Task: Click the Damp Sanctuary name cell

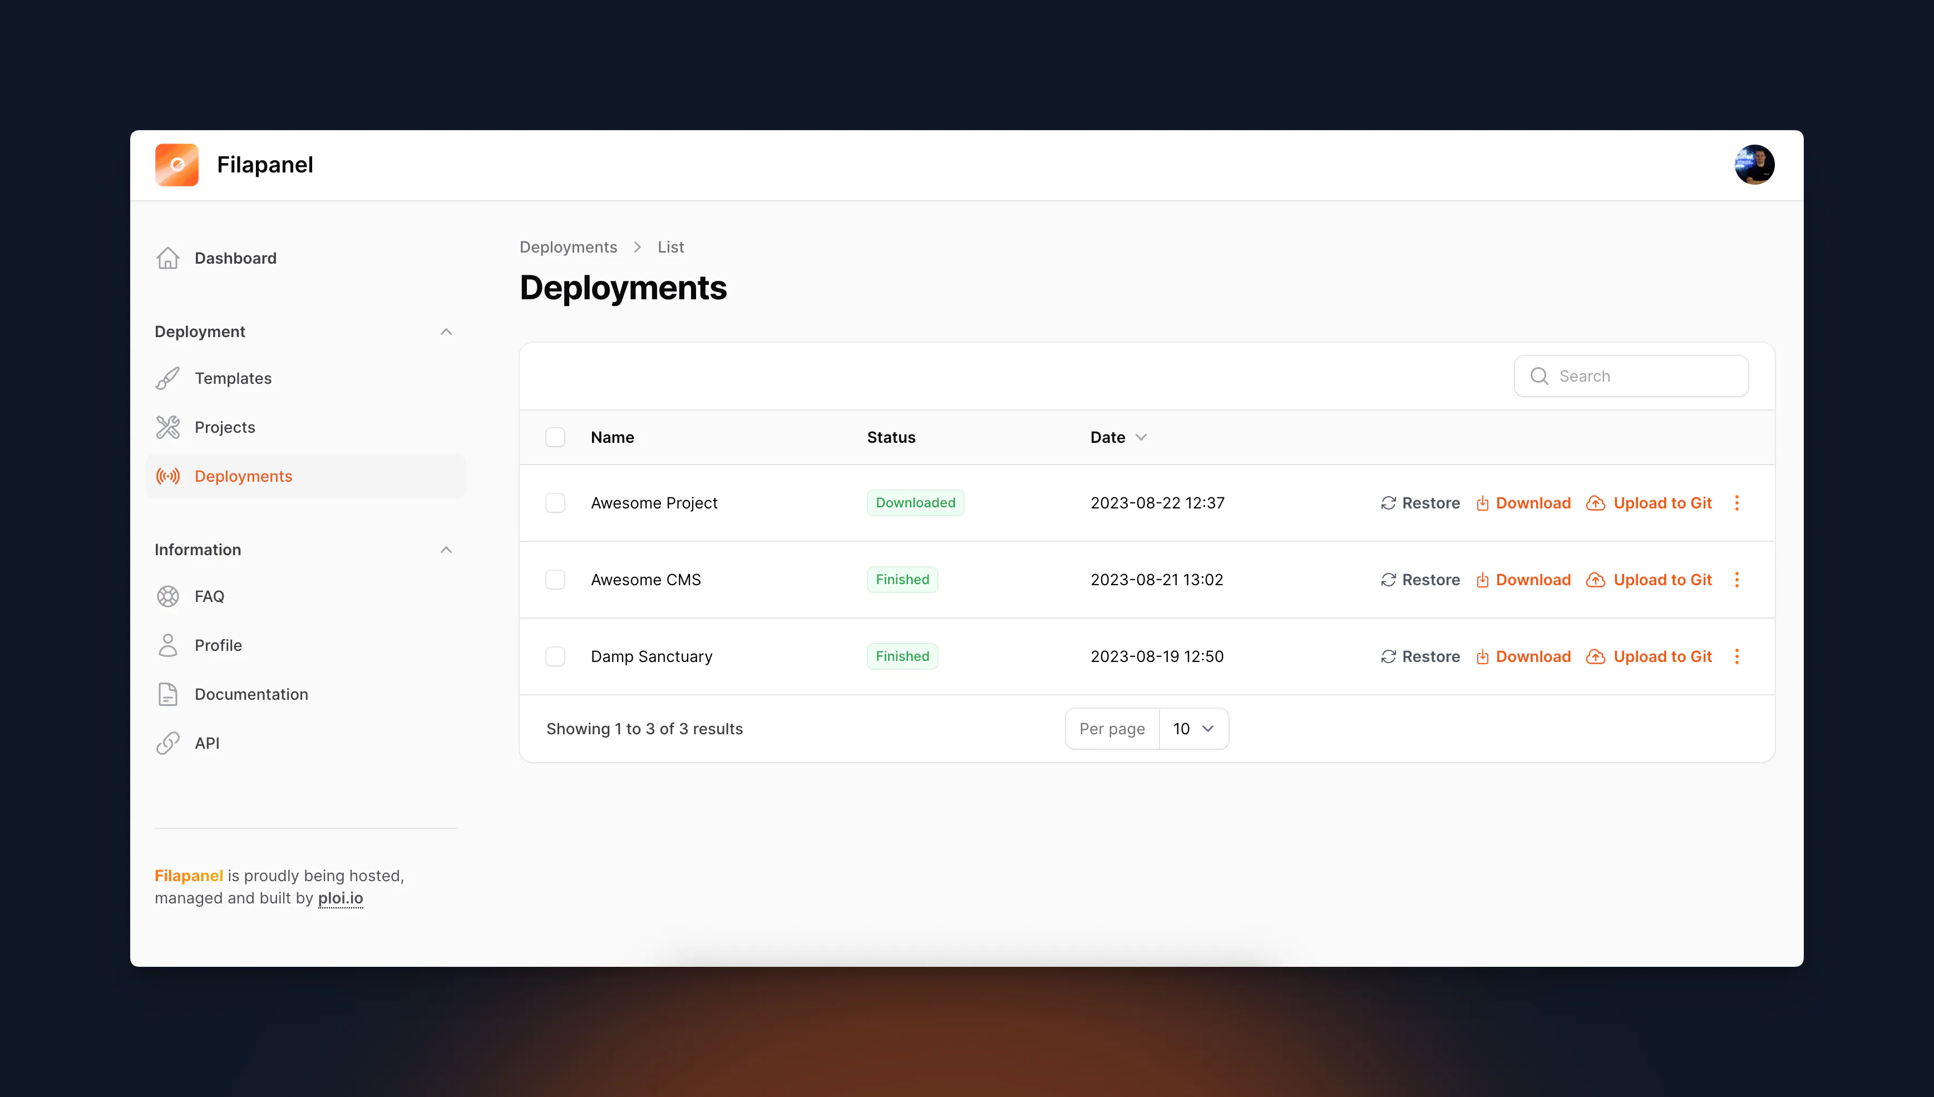Action: tap(652, 657)
